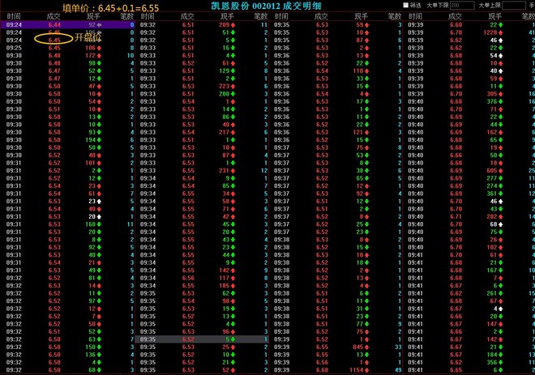Select the 09:35 row with 98 lots at 6.54
Image resolution: width=535 pixels, height=375 pixels.
[x=202, y=301]
